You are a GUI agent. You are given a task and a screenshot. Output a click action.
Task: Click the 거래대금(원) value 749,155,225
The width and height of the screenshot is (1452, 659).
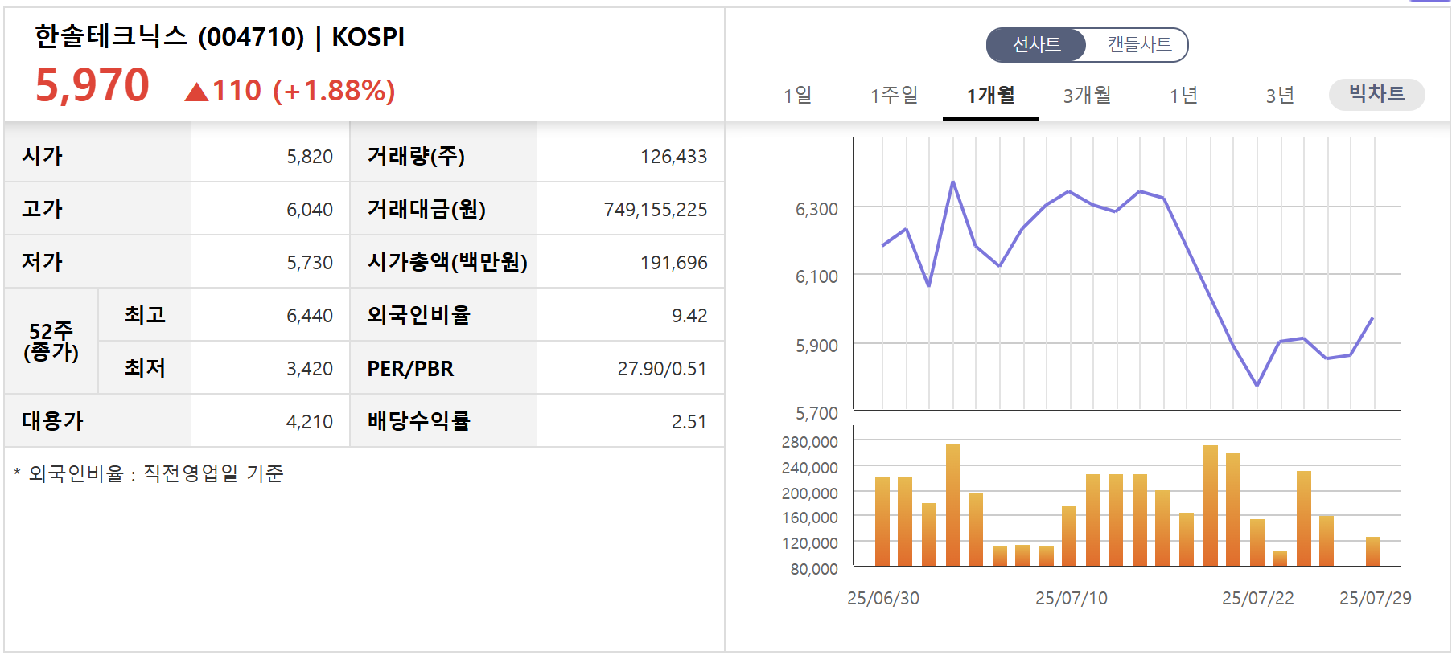click(x=656, y=210)
